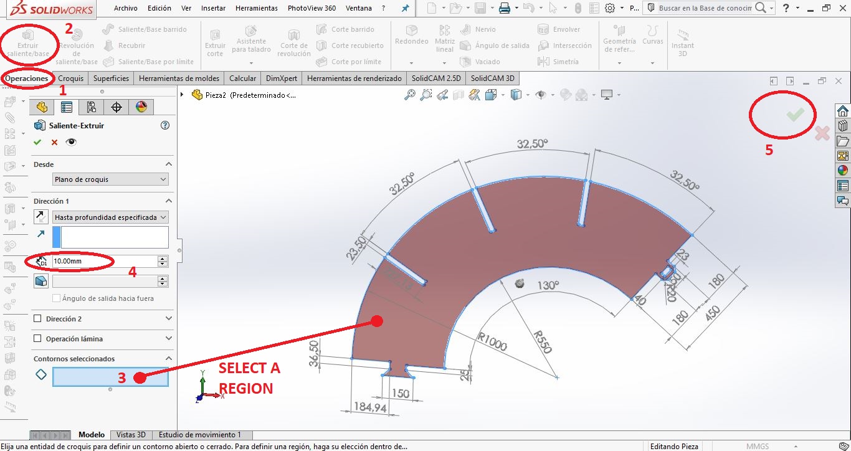The height and width of the screenshot is (451, 851).
Task: Click the Zoom to fit magnifier icon
Action: pos(410,95)
